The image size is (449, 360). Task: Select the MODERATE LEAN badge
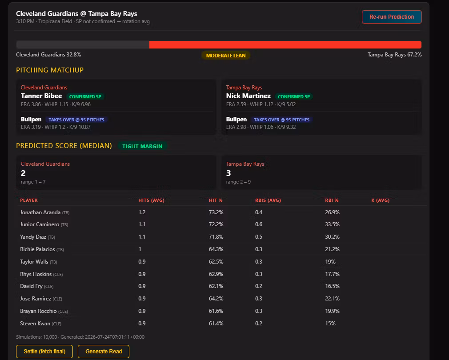[x=226, y=56]
